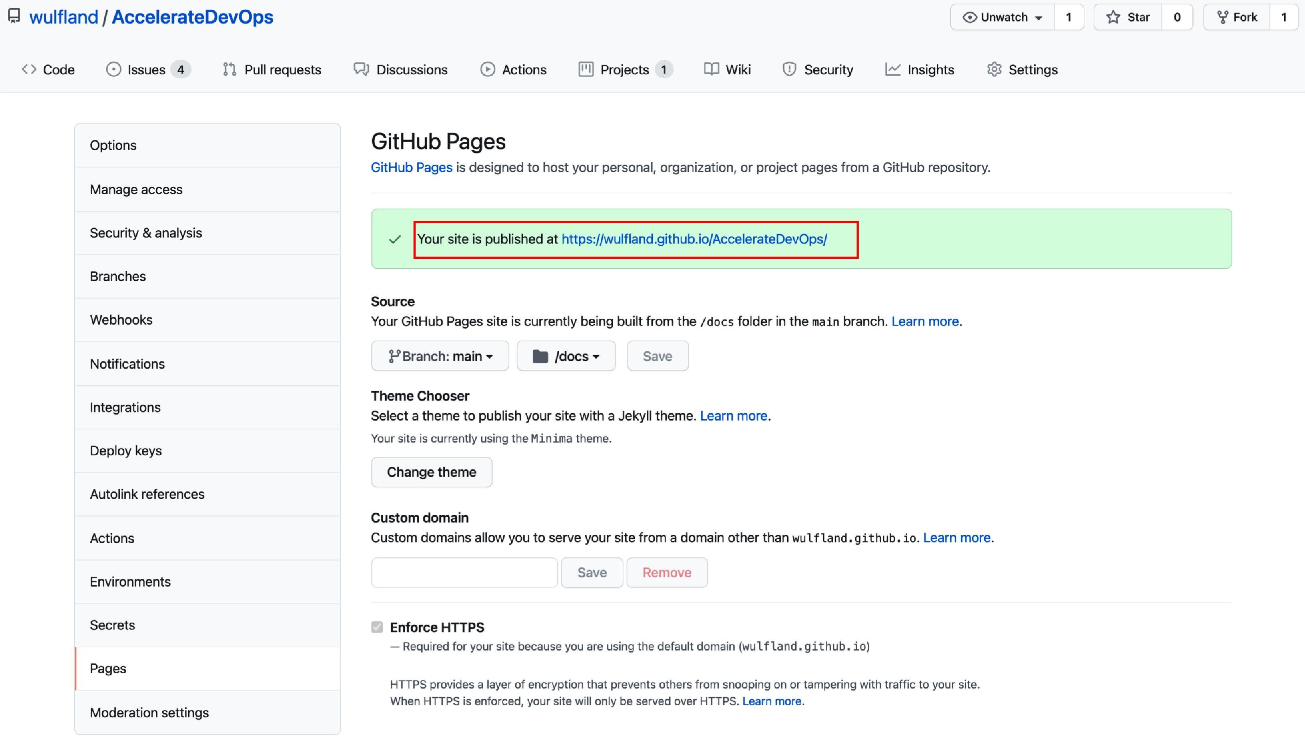Image resolution: width=1305 pixels, height=740 pixels.
Task: Select Manage access in sidebar
Action: point(207,189)
